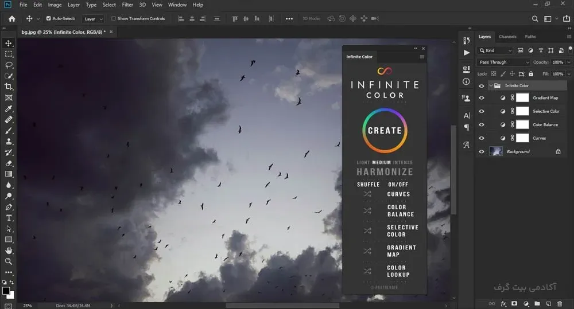Choose the LIGHT intensity option
Viewport: 574px width, 309px height.
[363, 162]
